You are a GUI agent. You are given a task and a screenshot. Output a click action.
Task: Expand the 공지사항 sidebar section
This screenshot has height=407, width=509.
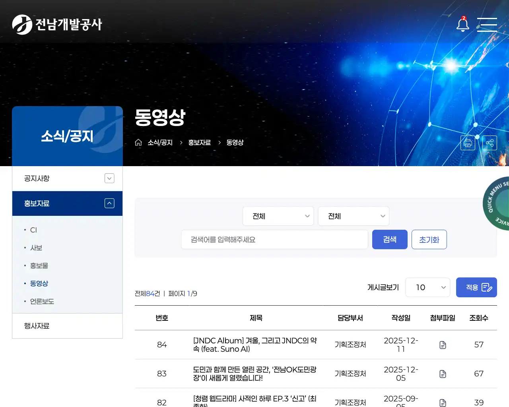[x=109, y=178]
